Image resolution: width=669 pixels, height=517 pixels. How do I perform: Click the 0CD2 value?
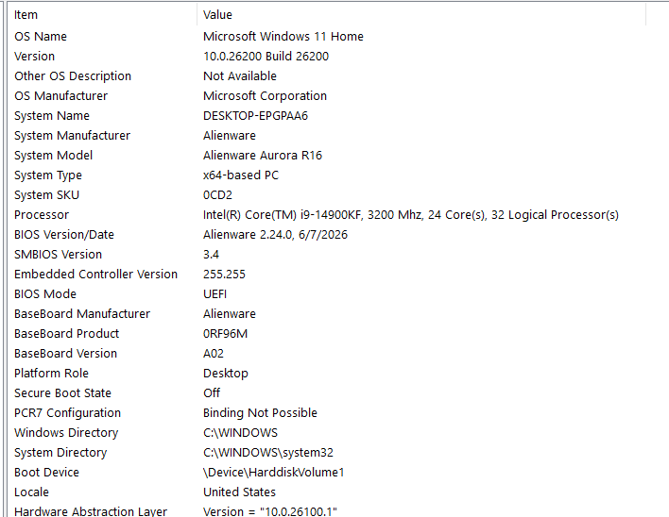217,195
